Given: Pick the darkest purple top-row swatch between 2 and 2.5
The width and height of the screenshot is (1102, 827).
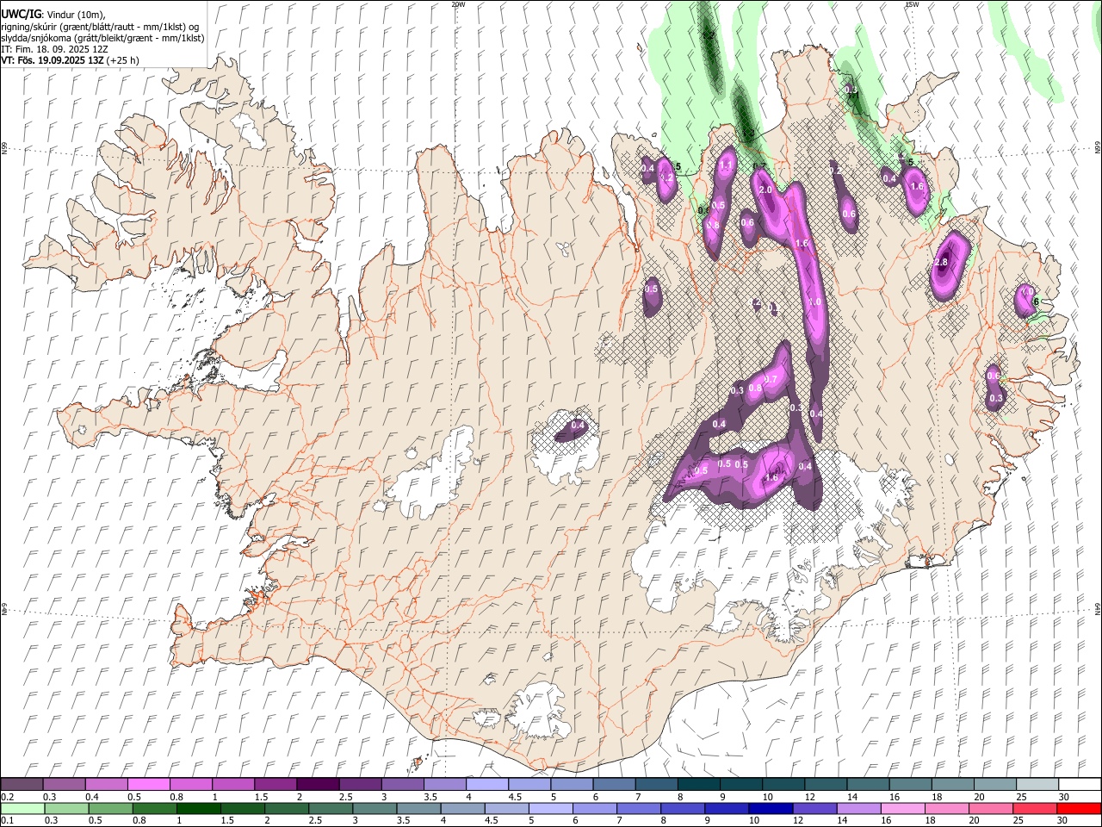Looking at the screenshot, I should point(318,785).
